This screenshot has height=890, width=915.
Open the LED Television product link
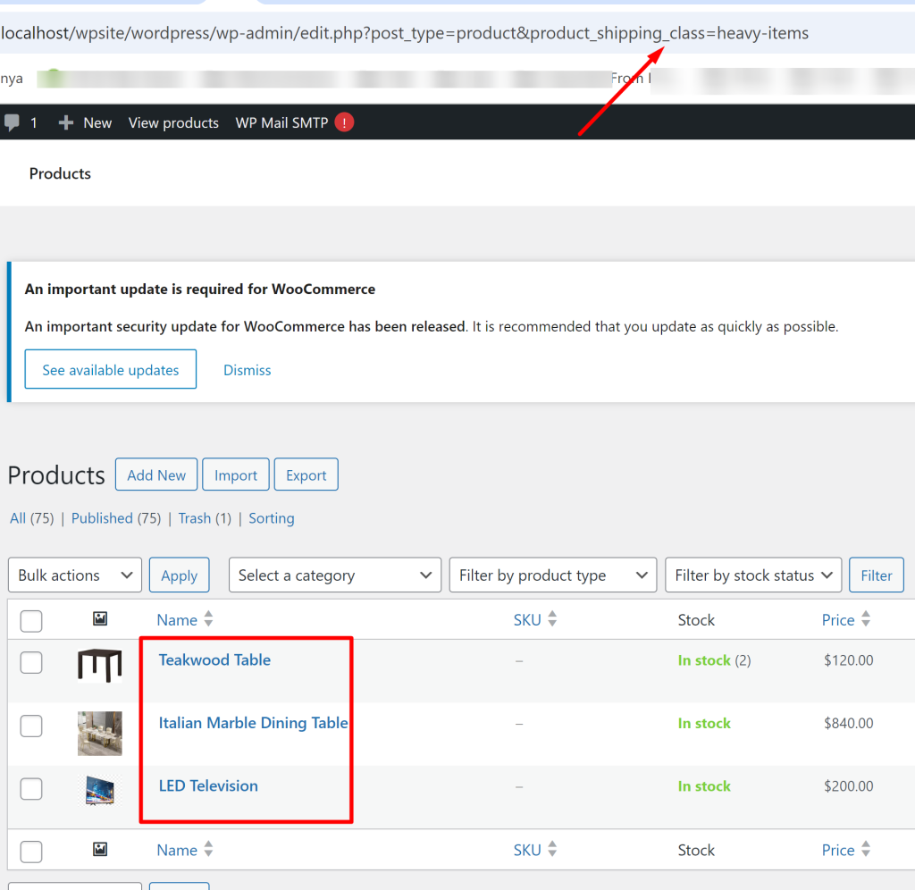[208, 785]
